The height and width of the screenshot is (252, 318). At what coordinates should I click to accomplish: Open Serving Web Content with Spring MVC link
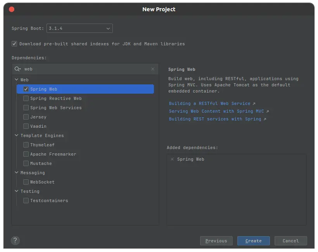[x=216, y=111]
